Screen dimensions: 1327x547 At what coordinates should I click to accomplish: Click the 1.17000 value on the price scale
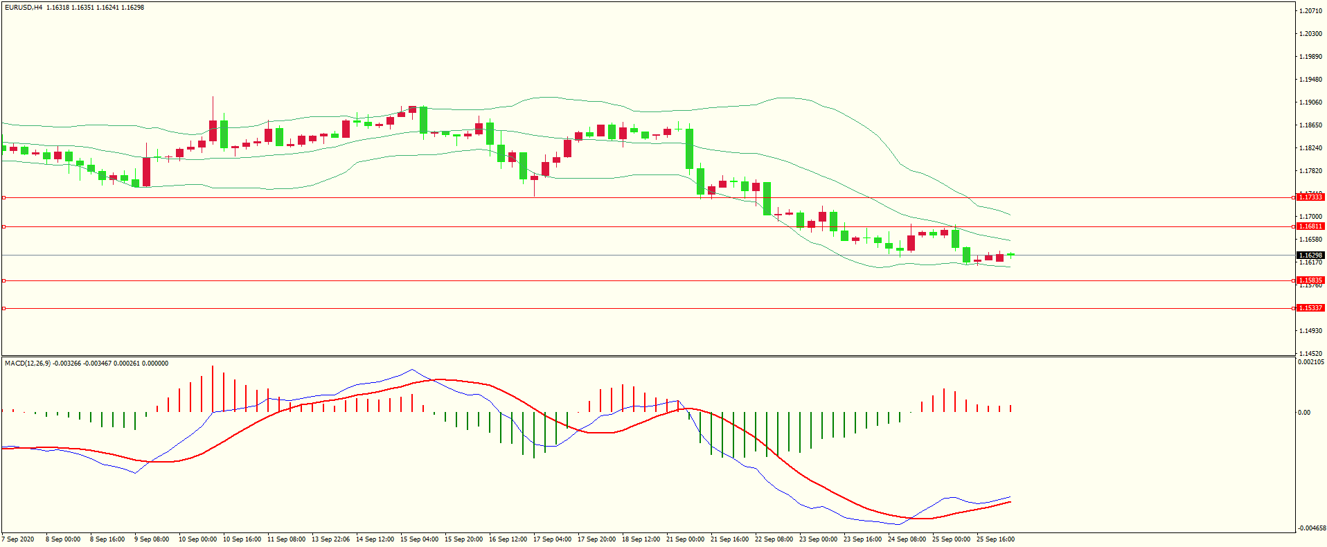pyautogui.click(x=1310, y=217)
